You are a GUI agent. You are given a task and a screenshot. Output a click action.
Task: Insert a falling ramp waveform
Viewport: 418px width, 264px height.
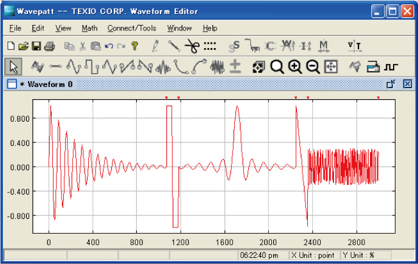145,66
